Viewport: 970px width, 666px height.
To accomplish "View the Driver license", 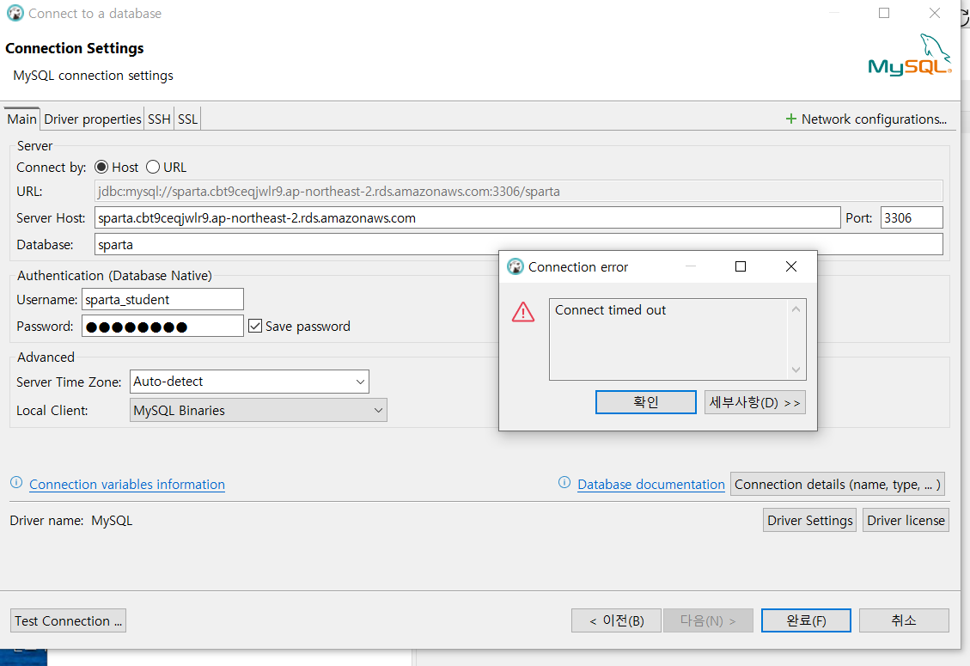I will 906,521.
